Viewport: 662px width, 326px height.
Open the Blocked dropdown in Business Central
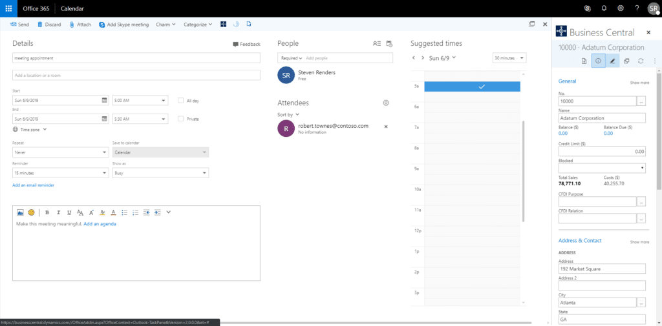[x=602, y=168]
